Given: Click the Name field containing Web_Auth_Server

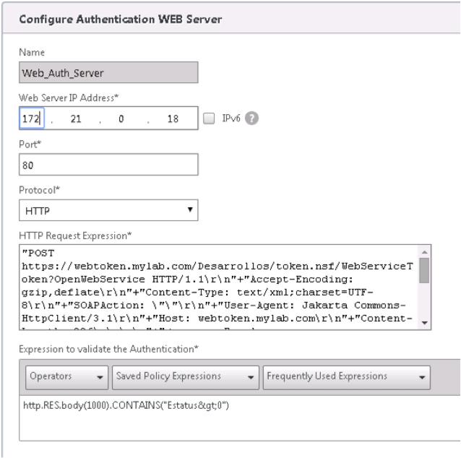Looking at the screenshot, I should 108,71.
